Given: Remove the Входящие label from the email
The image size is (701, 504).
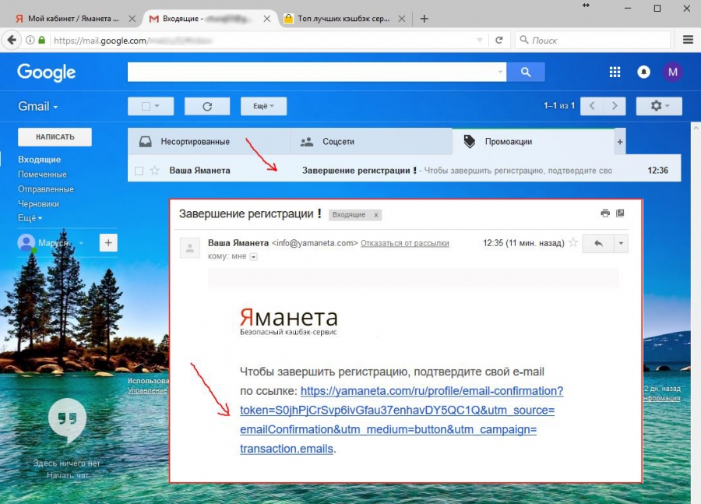Looking at the screenshot, I should click(376, 215).
